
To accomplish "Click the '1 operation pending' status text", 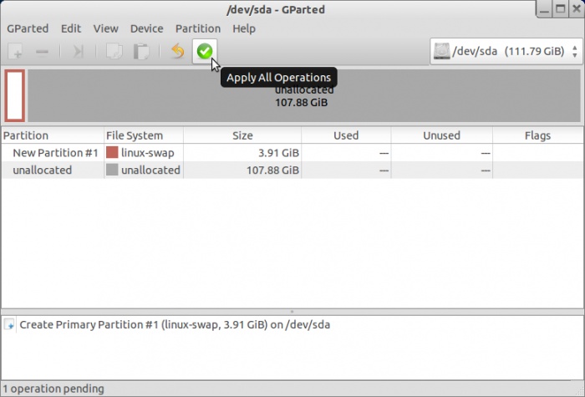I will pos(53,389).
